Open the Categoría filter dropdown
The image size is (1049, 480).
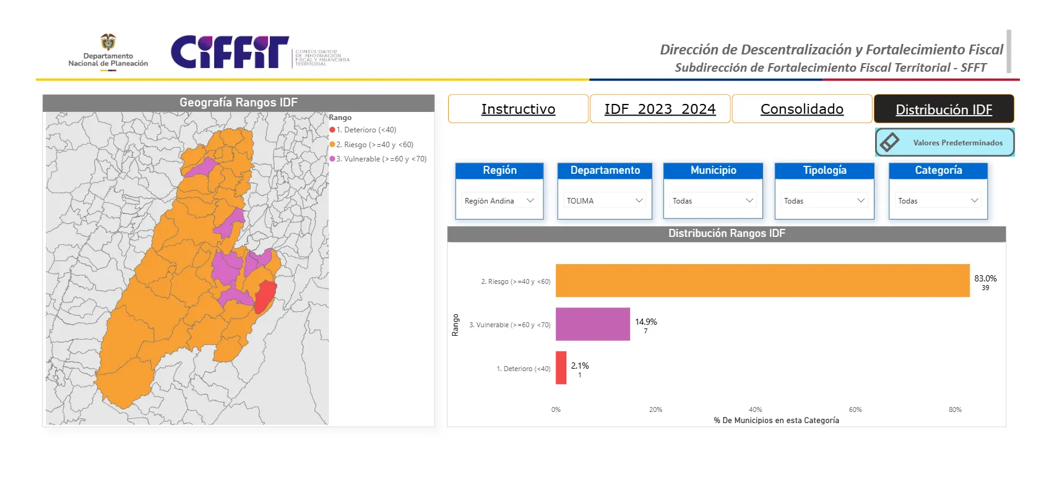click(938, 200)
